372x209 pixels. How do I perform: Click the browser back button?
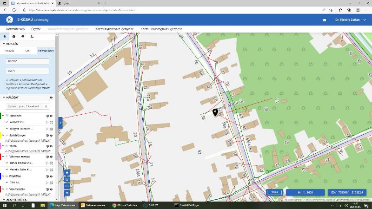(x=6, y=10)
